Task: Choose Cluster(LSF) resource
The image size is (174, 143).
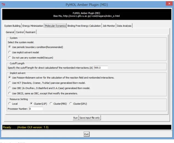Action: pos(38,104)
